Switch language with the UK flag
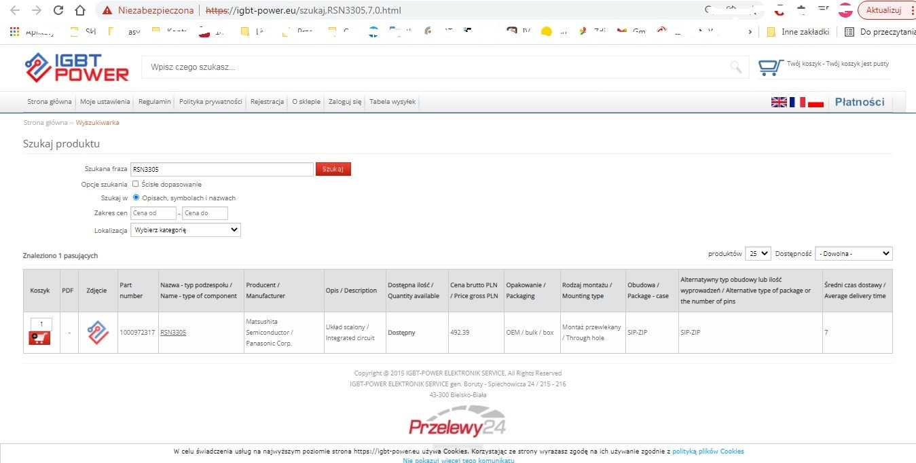 tap(779, 102)
